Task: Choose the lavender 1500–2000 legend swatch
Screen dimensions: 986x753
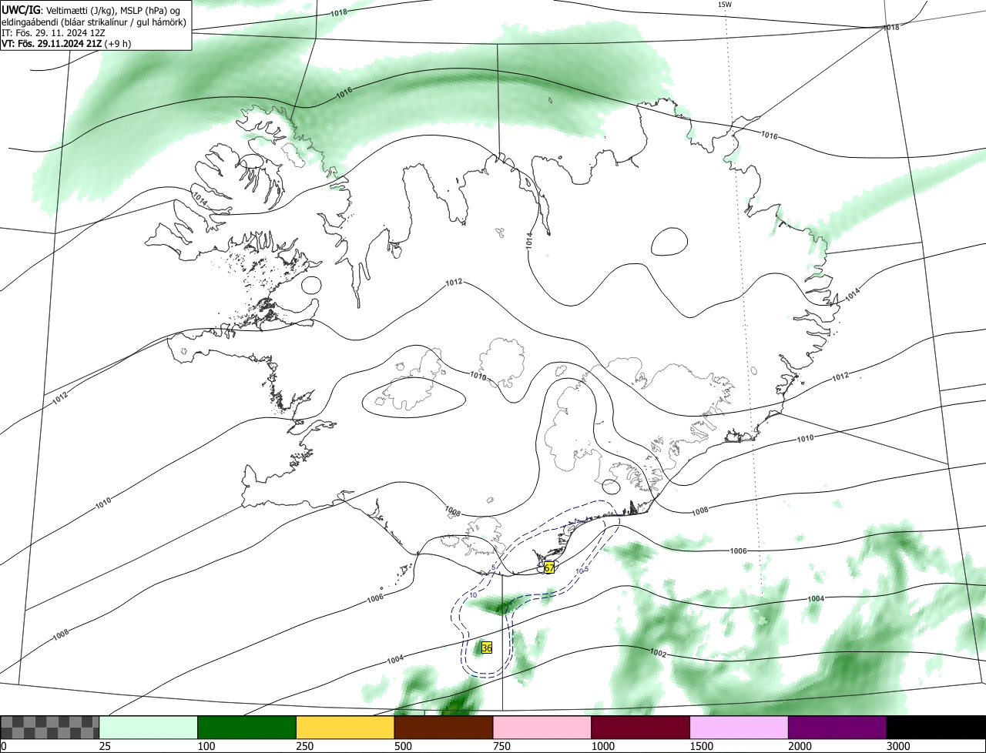Action: tap(739, 728)
